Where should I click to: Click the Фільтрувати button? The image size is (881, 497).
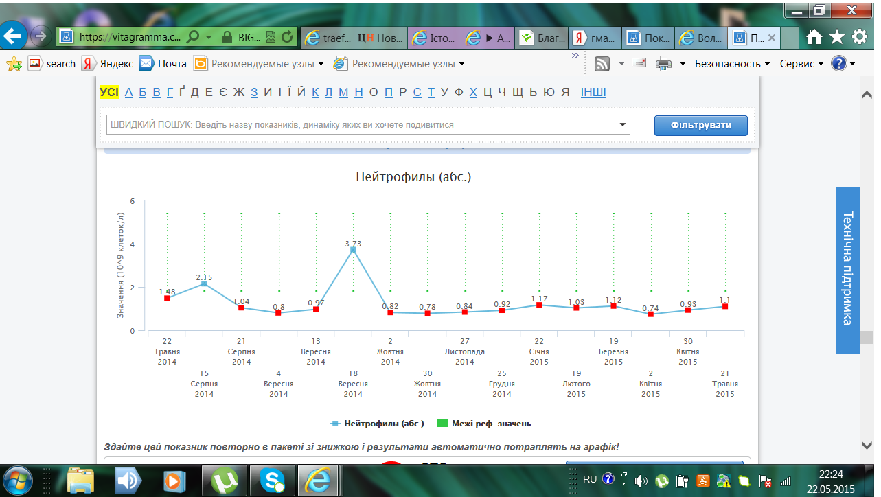click(700, 125)
